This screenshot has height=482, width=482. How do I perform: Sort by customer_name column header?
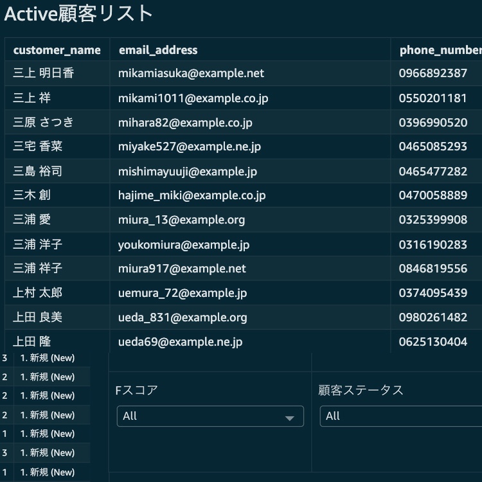pyautogui.click(x=57, y=50)
